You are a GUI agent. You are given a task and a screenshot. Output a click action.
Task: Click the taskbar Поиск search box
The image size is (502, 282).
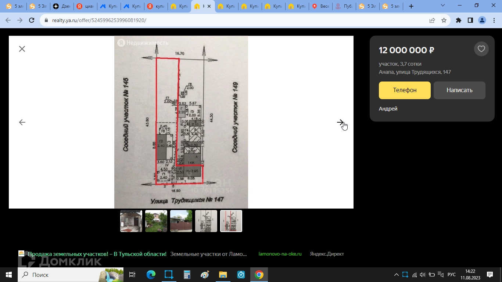tap(71, 275)
